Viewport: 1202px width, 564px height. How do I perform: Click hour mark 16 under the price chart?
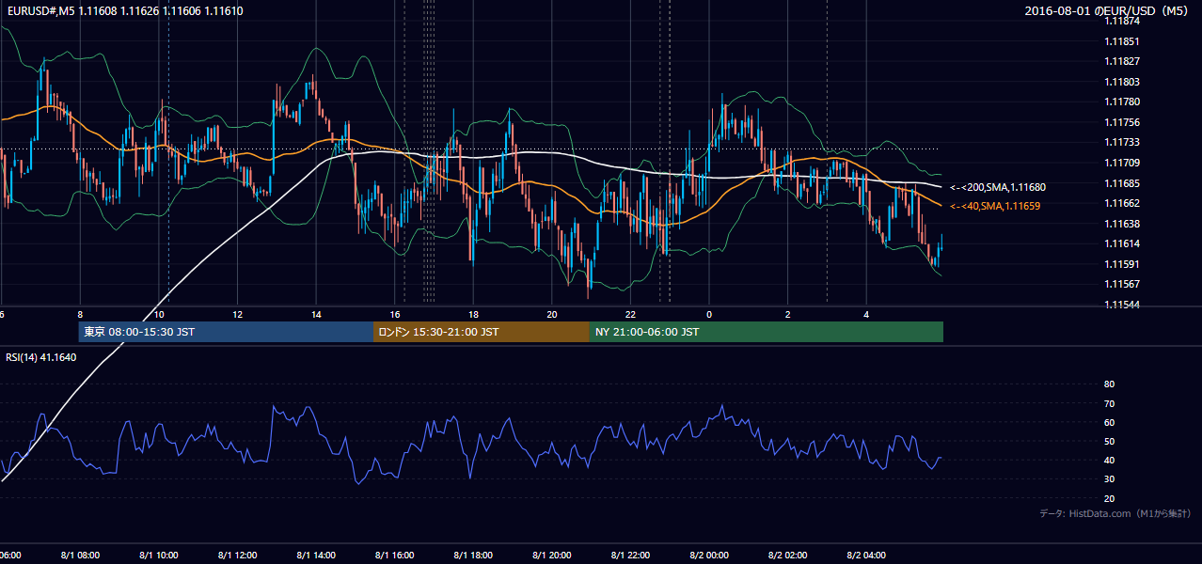(x=395, y=314)
